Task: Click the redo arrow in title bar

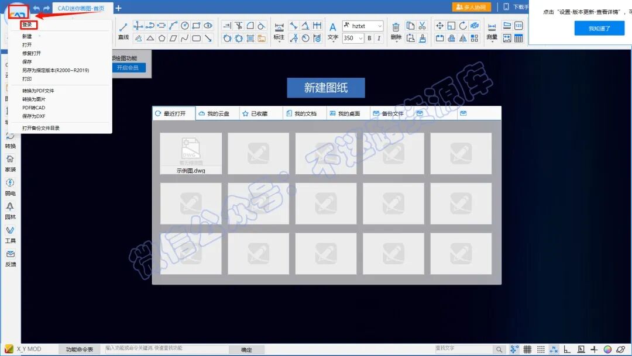Action: [46, 8]
